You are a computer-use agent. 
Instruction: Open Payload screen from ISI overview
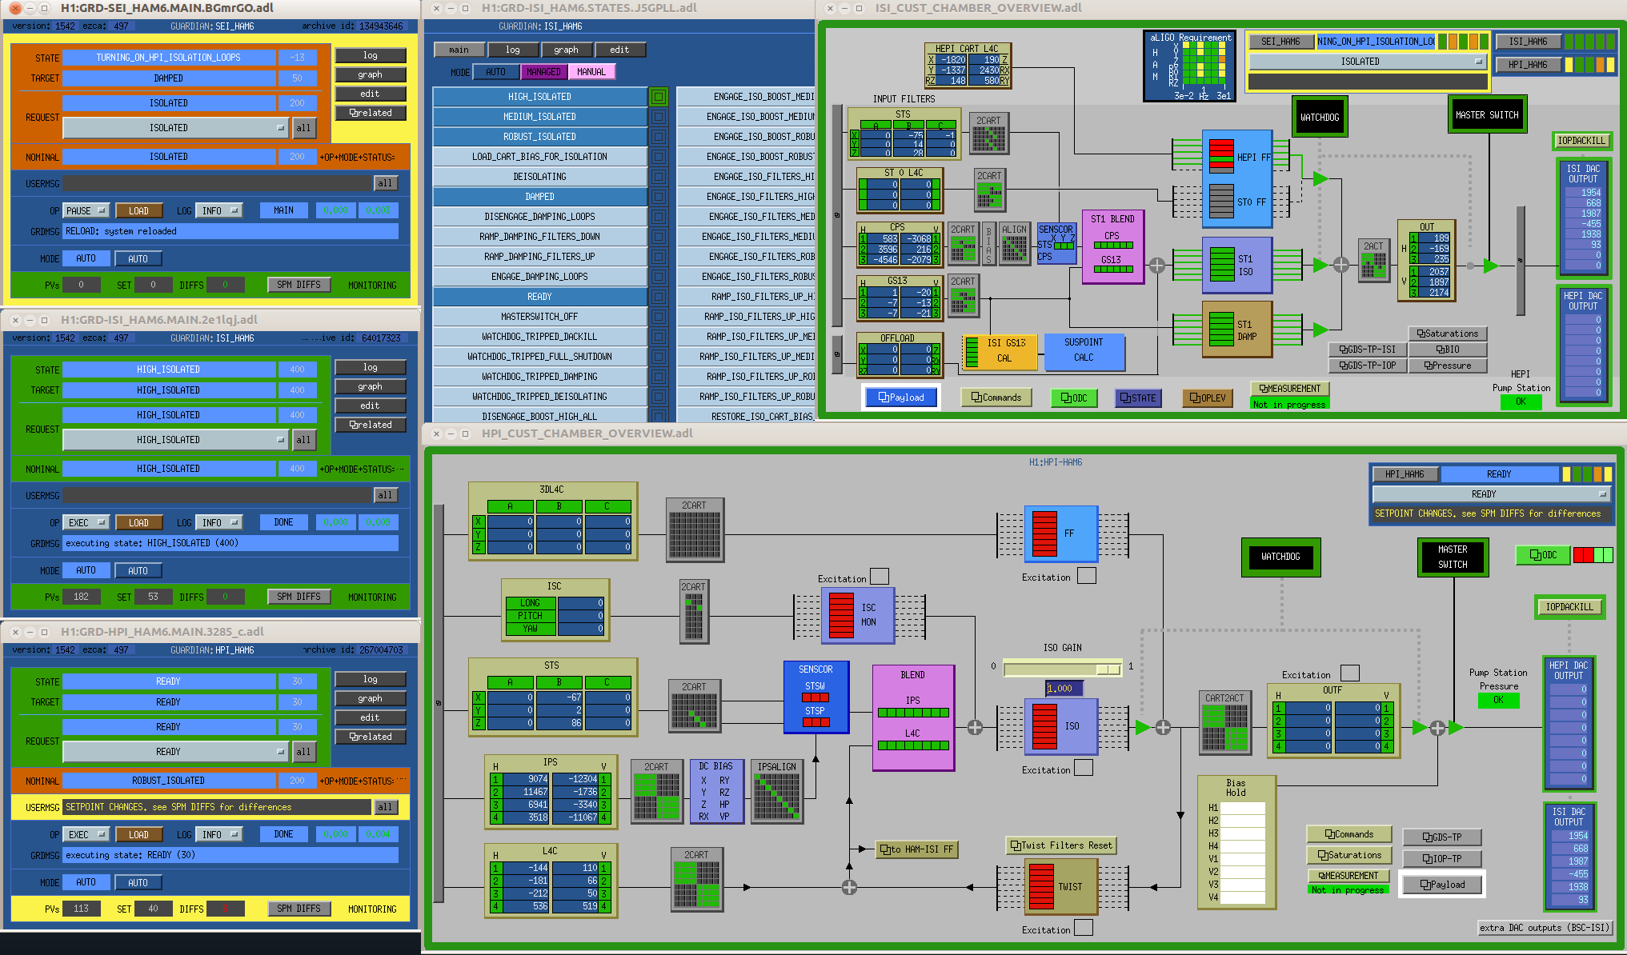[901, 398]
